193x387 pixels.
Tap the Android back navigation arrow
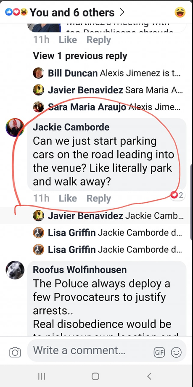pyautogui.click(x=149, y=376)
